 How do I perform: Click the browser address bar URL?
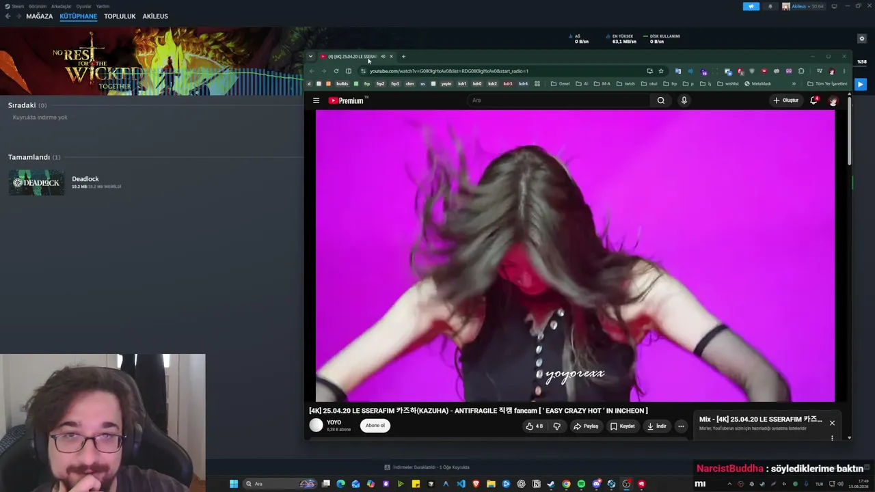449,71
